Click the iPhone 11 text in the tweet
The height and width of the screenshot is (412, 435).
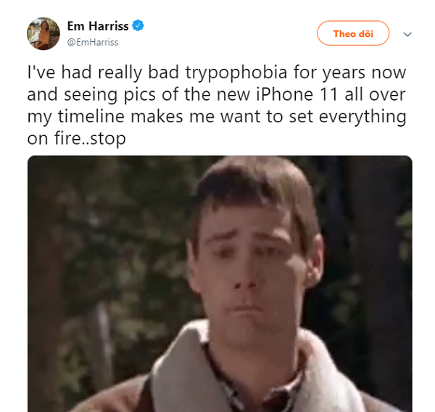[x=297, y=94]
